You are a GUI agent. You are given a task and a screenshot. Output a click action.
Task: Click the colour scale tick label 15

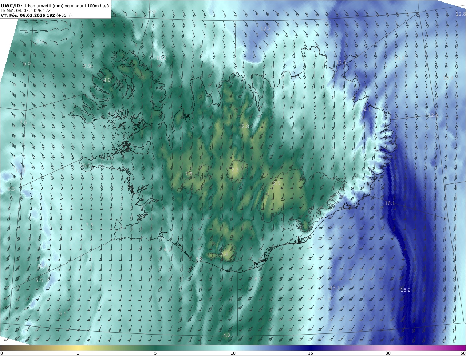coord(311,353)
